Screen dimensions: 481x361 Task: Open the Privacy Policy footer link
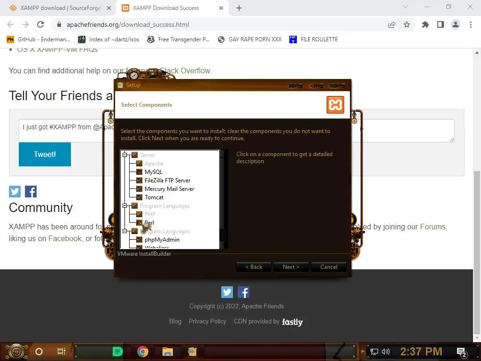coord(207,321)
